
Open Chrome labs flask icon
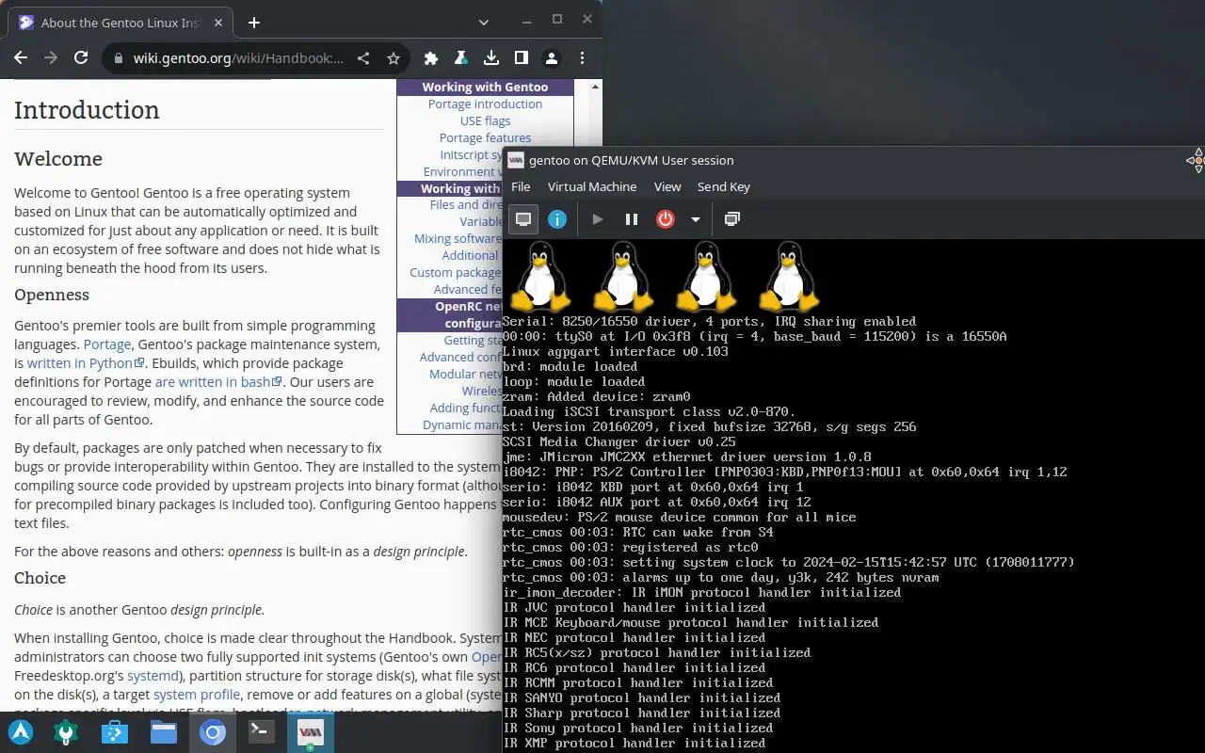tap(461, 58)
